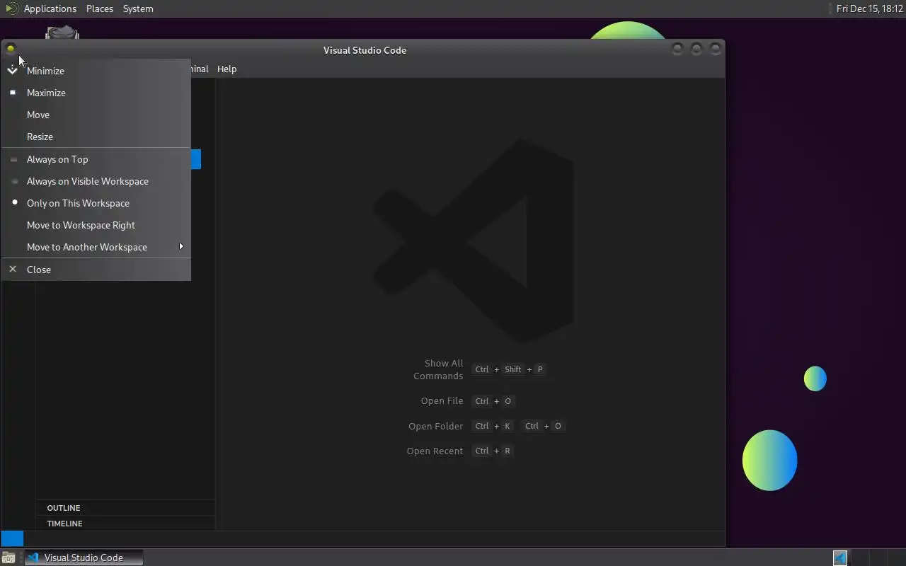This screenshot has height=566, width=906.
Task: Open the window menu button in the VS Code titlebar
Action: [11, 49]
